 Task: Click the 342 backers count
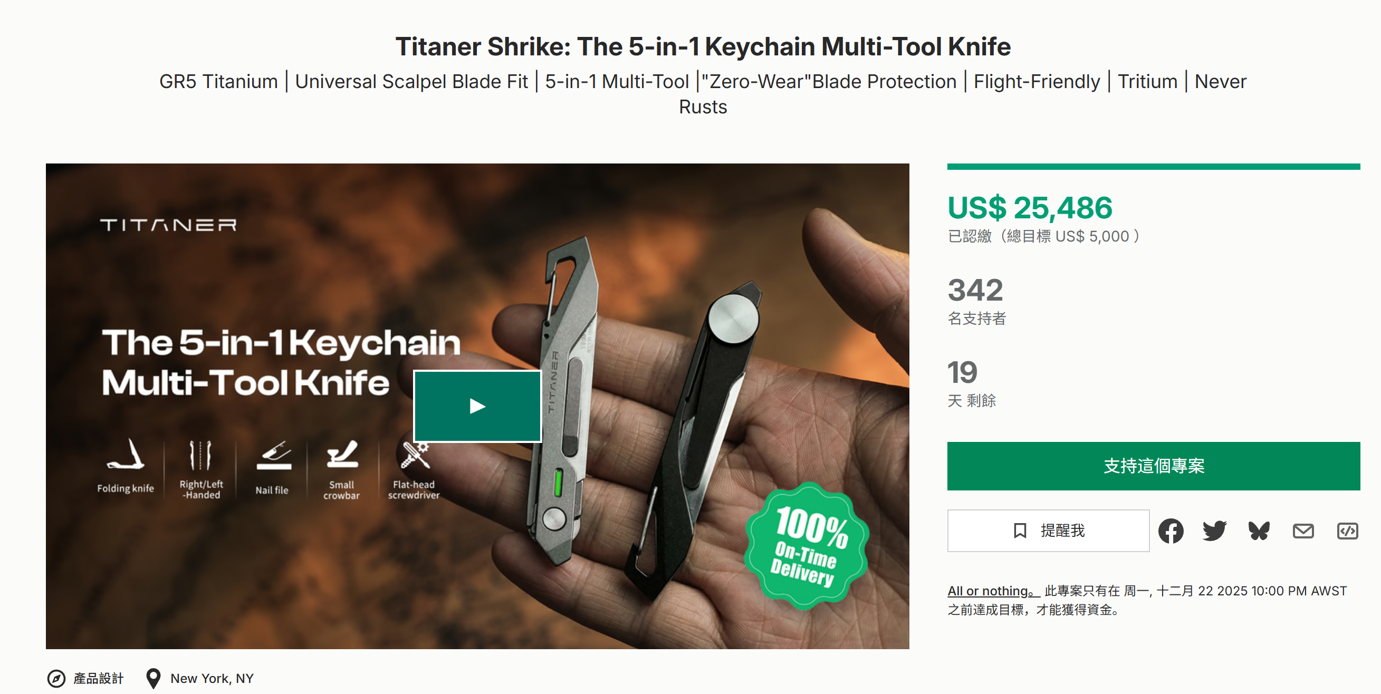point(975,290)
